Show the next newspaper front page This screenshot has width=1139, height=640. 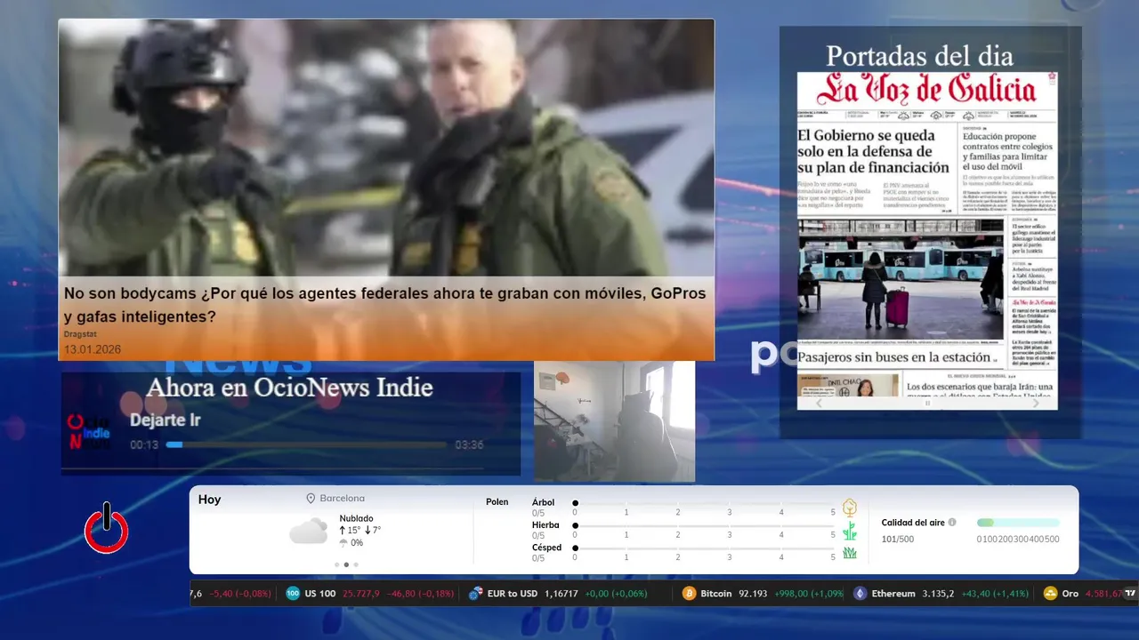tap(1035, 403)
